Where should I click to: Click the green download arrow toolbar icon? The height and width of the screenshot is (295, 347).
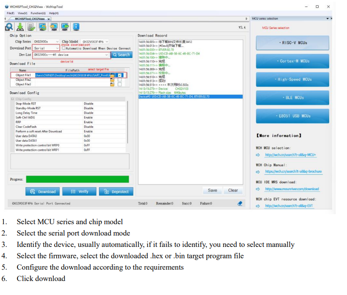point(20,27)
